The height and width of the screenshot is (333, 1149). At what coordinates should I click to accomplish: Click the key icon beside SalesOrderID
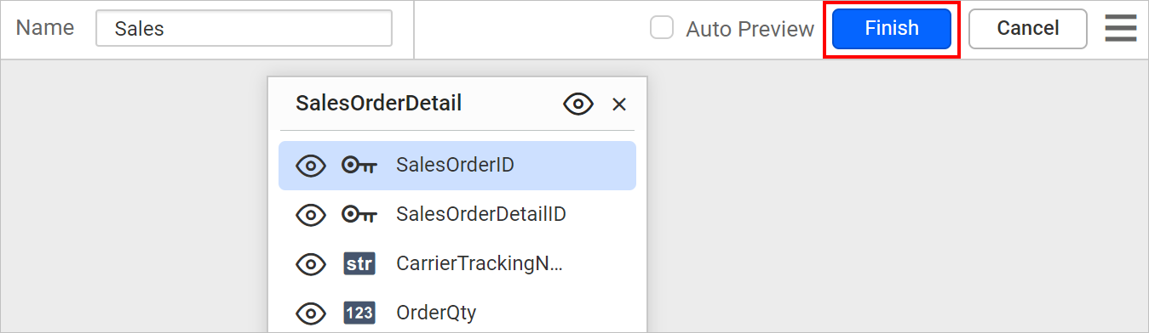point(359,166)
